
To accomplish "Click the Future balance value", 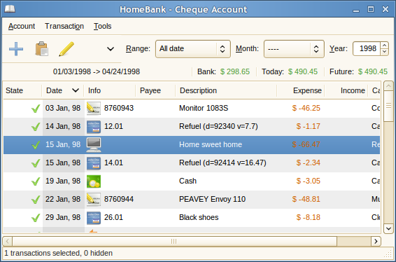I will point(372,72).
